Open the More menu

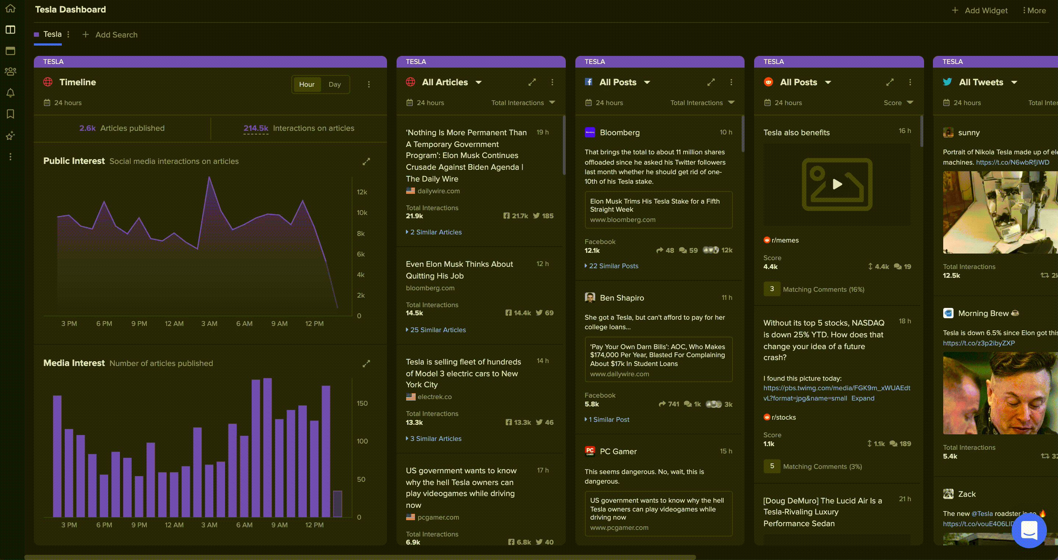click(x=1034, y=11)
